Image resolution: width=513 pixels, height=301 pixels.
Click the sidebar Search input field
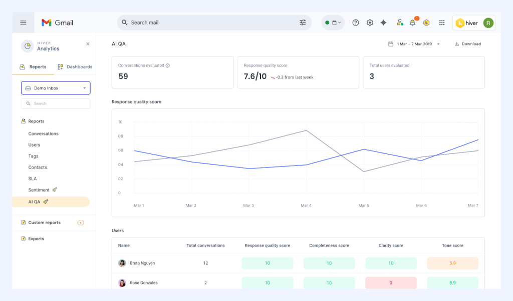click(x=55, y=103)
